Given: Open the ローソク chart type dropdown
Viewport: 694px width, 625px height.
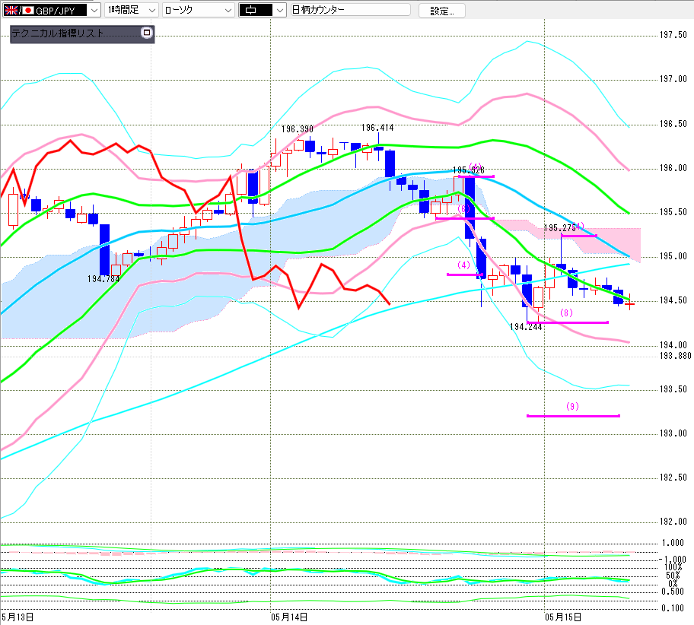Looking at the screenshot, I should pyautogui.click(x=198, y=10).
